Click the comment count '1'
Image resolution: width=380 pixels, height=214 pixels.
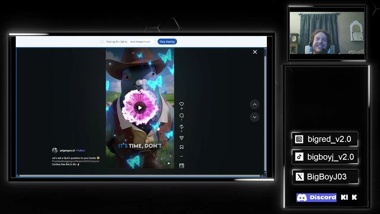click(181, 120)
